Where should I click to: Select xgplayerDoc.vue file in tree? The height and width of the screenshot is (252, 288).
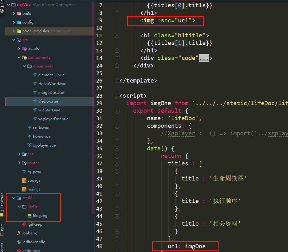point(53,119)
